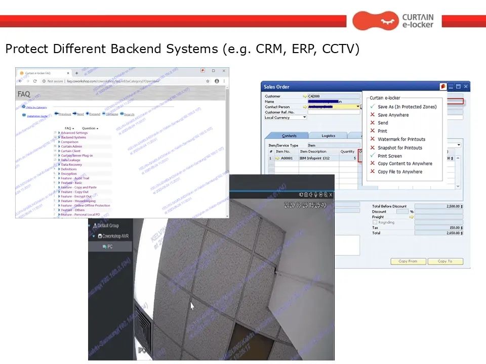This screenshot has height=364, width=486.
Task: Sort by the FAQ column header
Action: tap(69, 128)
